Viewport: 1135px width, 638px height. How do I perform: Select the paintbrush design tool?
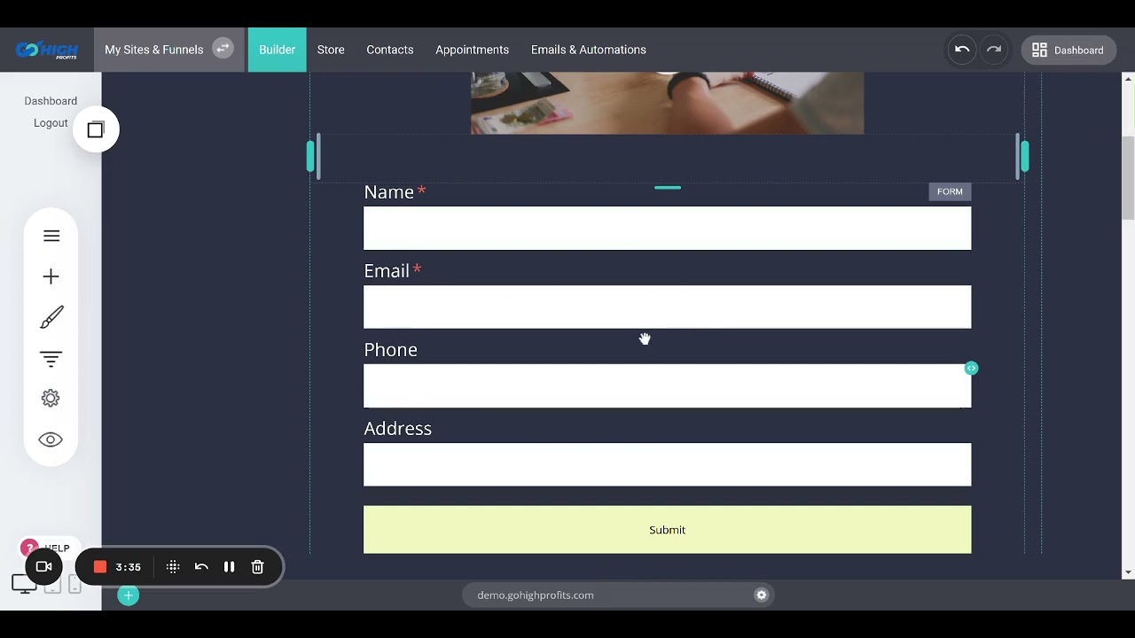point(51,317)
